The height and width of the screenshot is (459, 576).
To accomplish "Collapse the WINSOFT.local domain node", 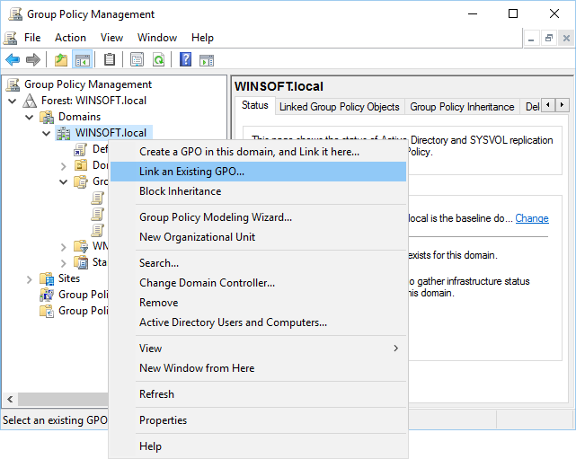I will (x=47, y=133).
